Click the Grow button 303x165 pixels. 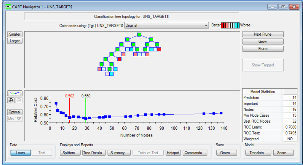263,41
